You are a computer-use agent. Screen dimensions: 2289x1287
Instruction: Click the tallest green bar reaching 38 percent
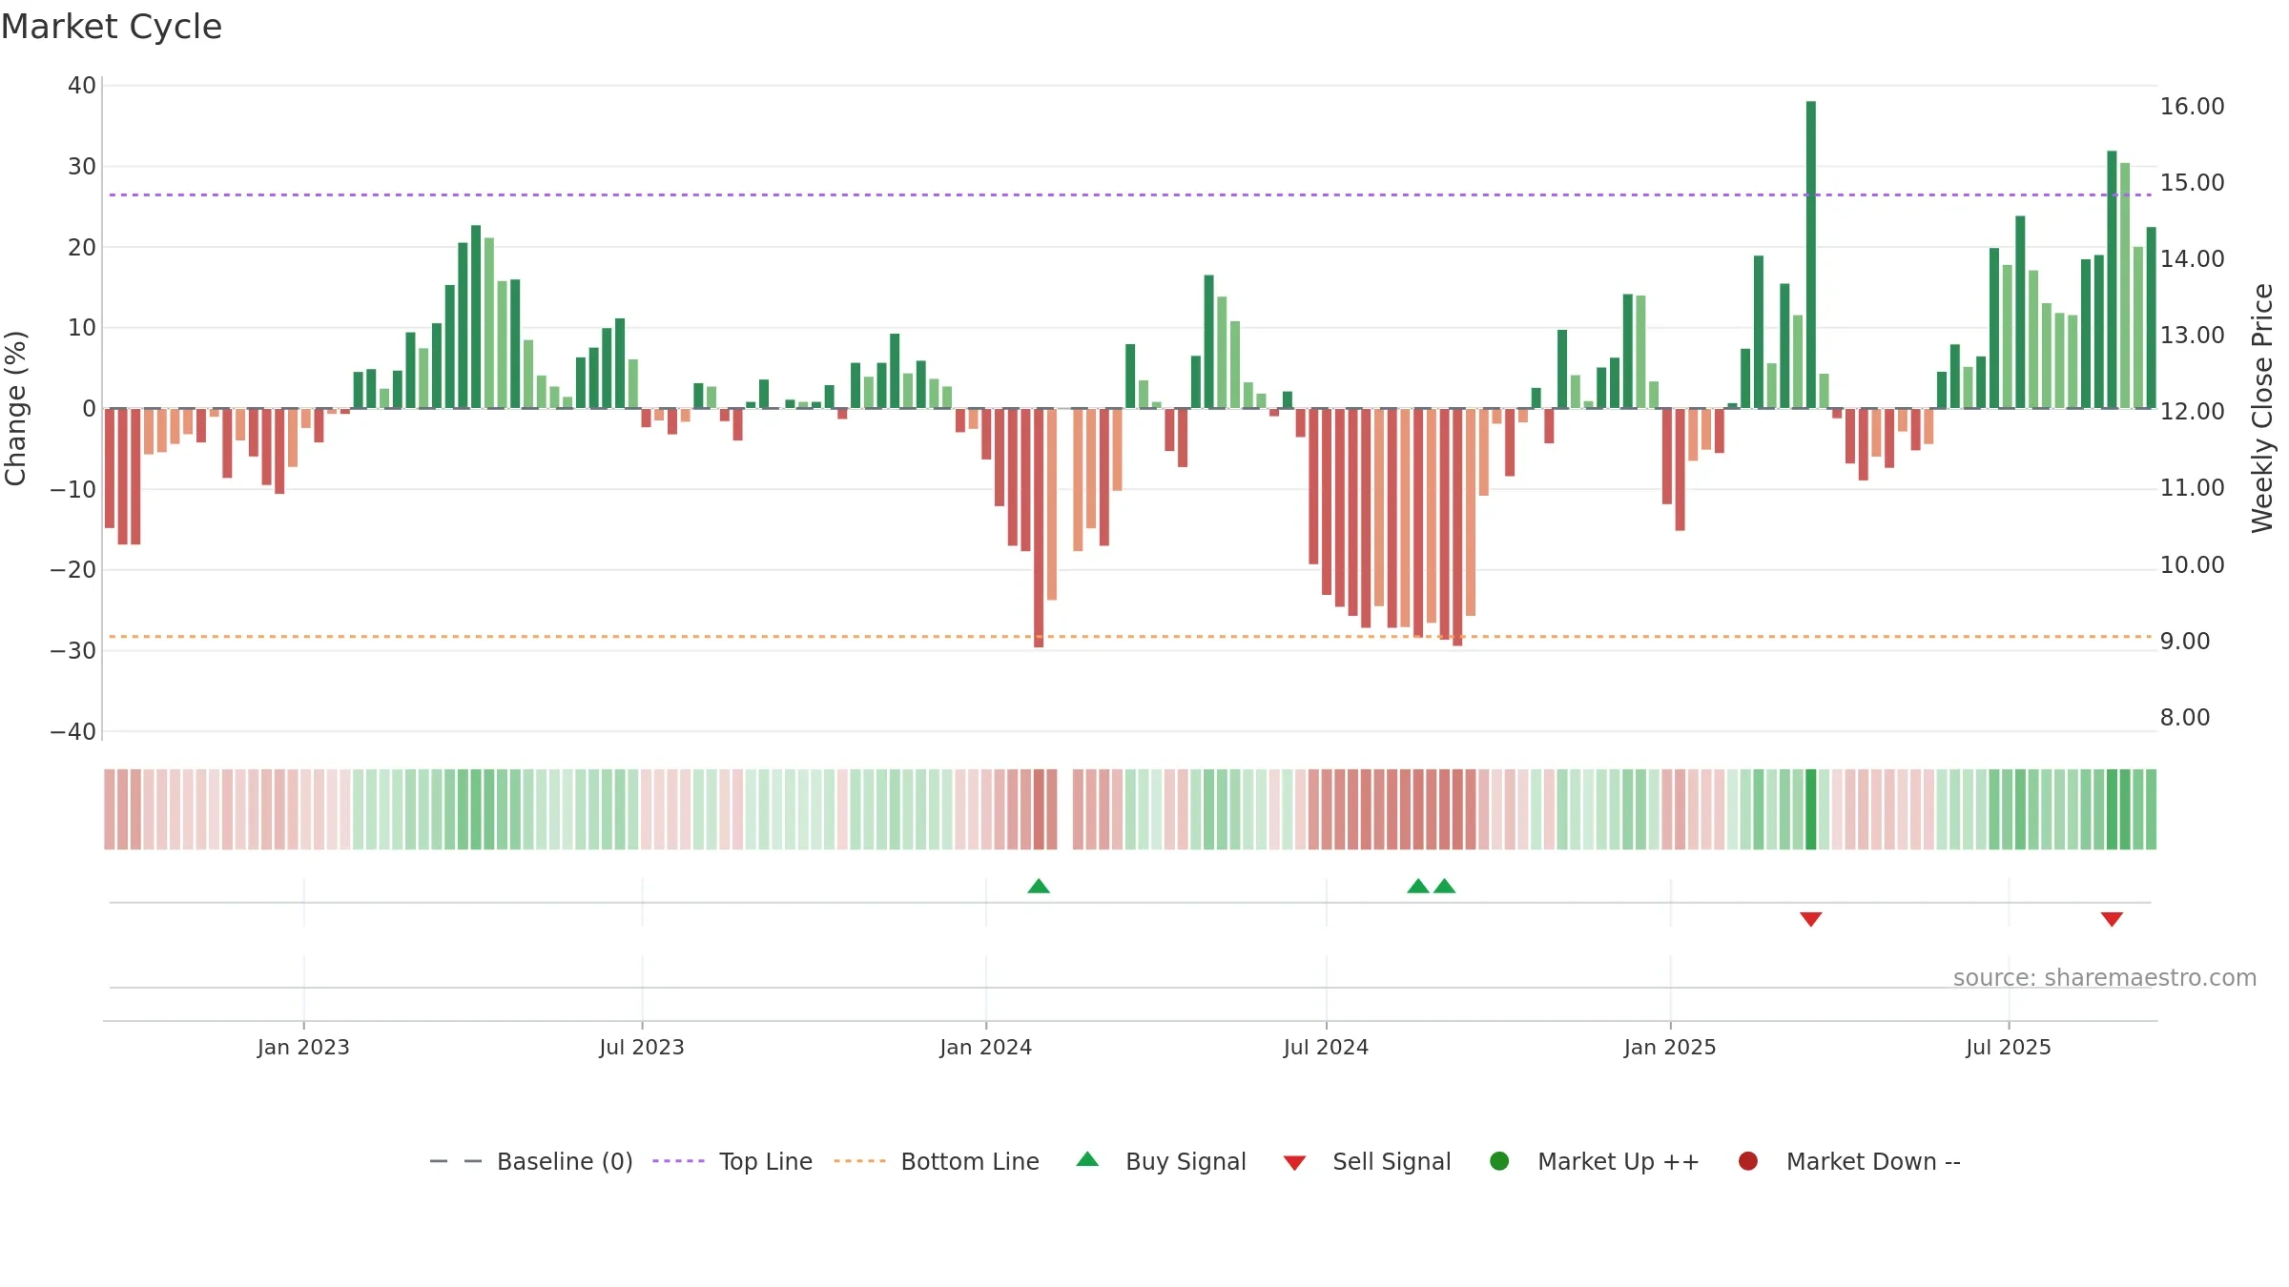1811,255
